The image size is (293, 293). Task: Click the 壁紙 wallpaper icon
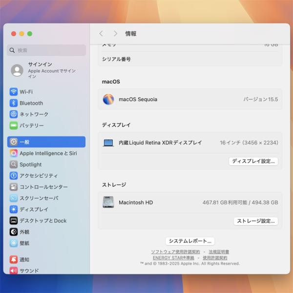(x=14, y=243)
